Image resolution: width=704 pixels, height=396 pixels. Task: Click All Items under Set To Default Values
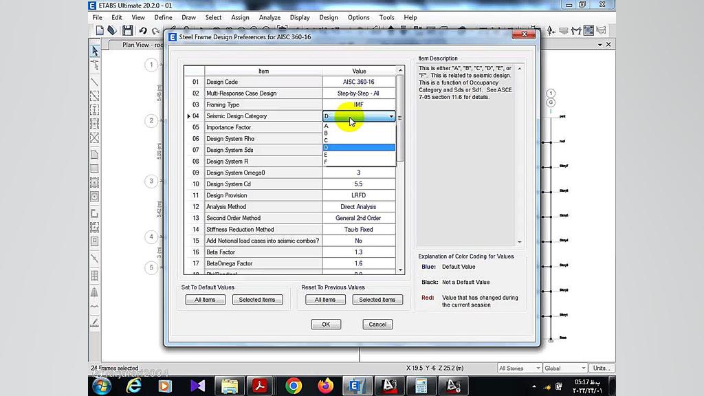point(205,300)
